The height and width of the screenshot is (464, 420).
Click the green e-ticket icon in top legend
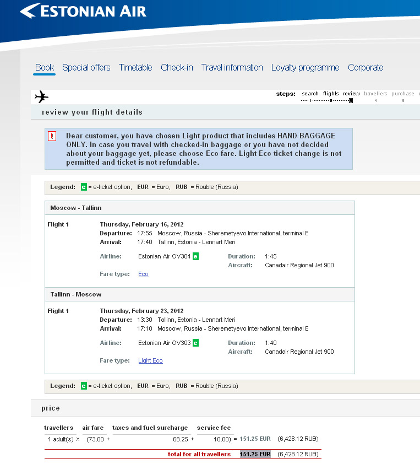click(x=84, y=187)
